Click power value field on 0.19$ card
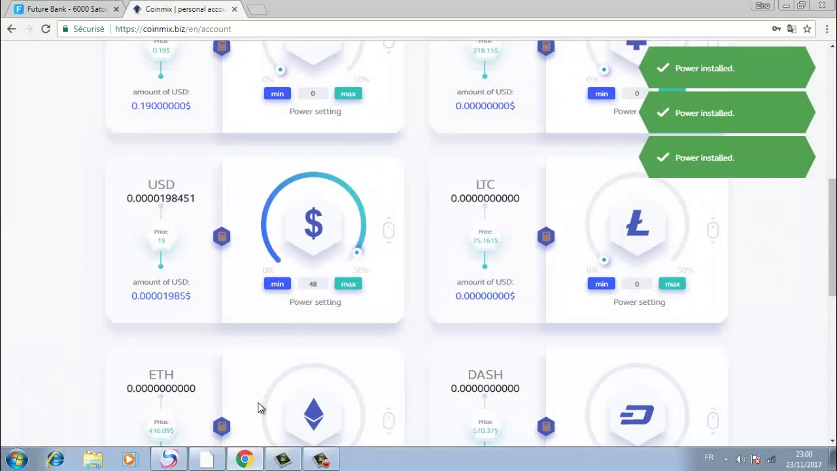The width and height of the screenshot is (837, 471). pyautogui.click(x=313, y=94)
